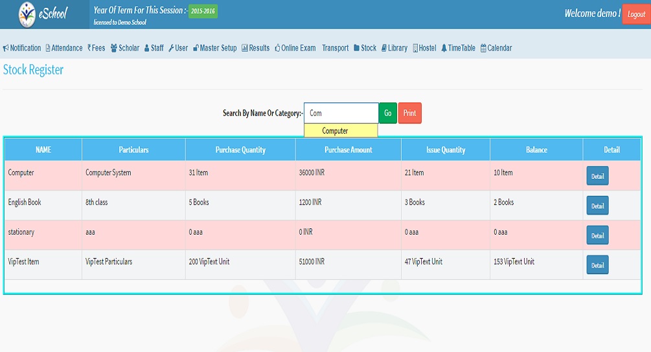
Task: Open the Scholar menu
Action: coord(125,48)
